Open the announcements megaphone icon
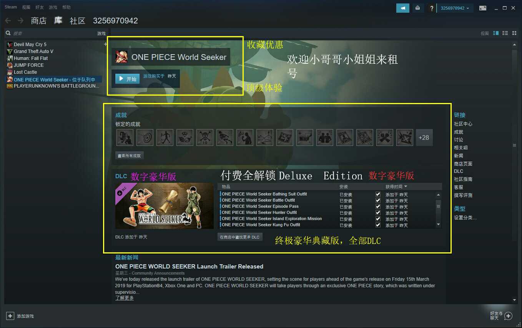Viewport: 522px width, 328px height. click(403, 8)
